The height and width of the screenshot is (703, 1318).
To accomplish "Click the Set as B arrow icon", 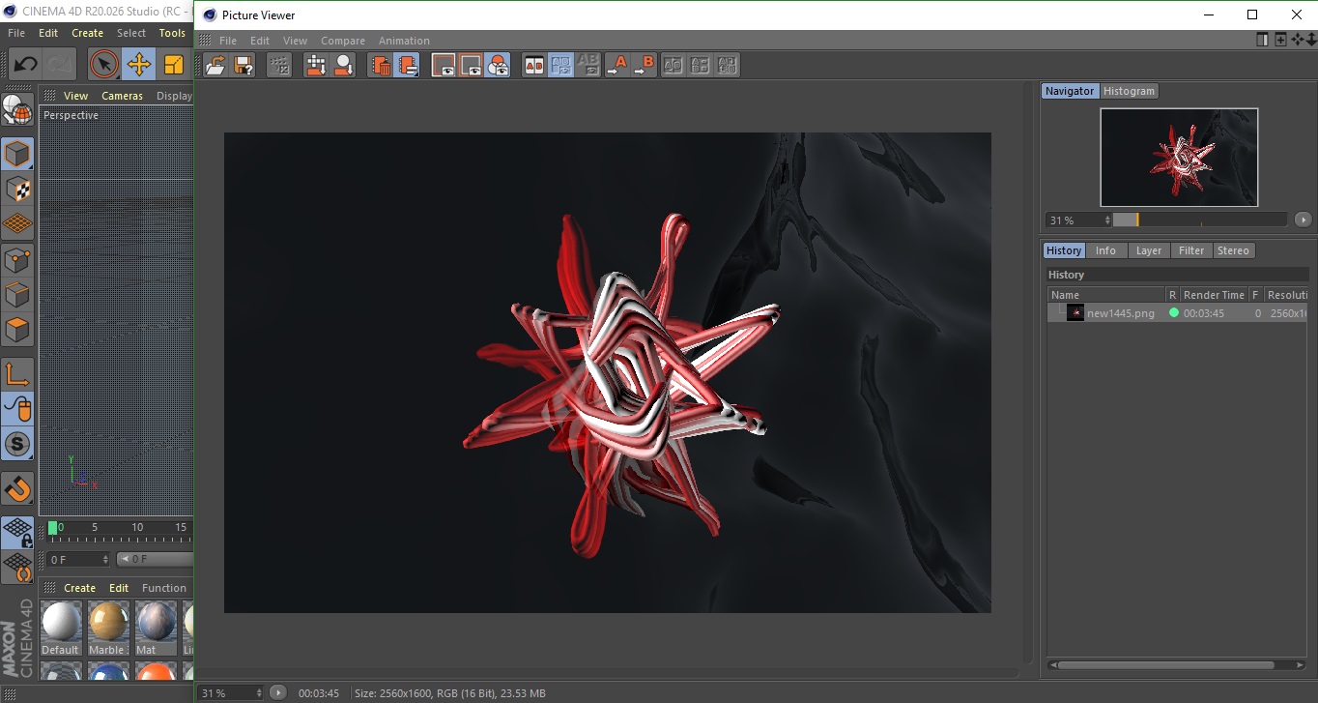I will pos(644,66).
